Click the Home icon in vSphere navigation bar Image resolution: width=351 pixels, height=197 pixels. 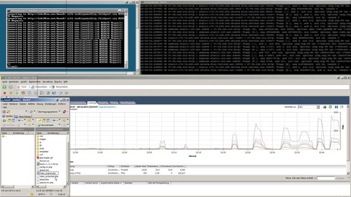(x=19, y=87)
